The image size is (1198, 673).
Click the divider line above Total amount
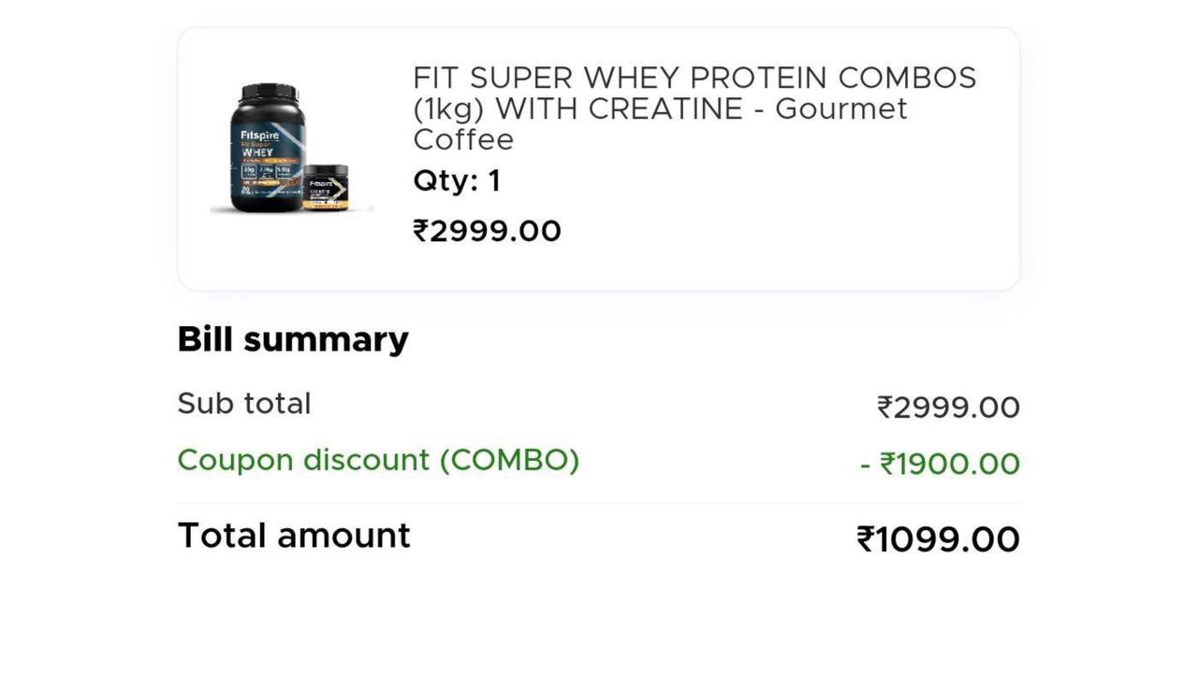click(x=599, y=504)
